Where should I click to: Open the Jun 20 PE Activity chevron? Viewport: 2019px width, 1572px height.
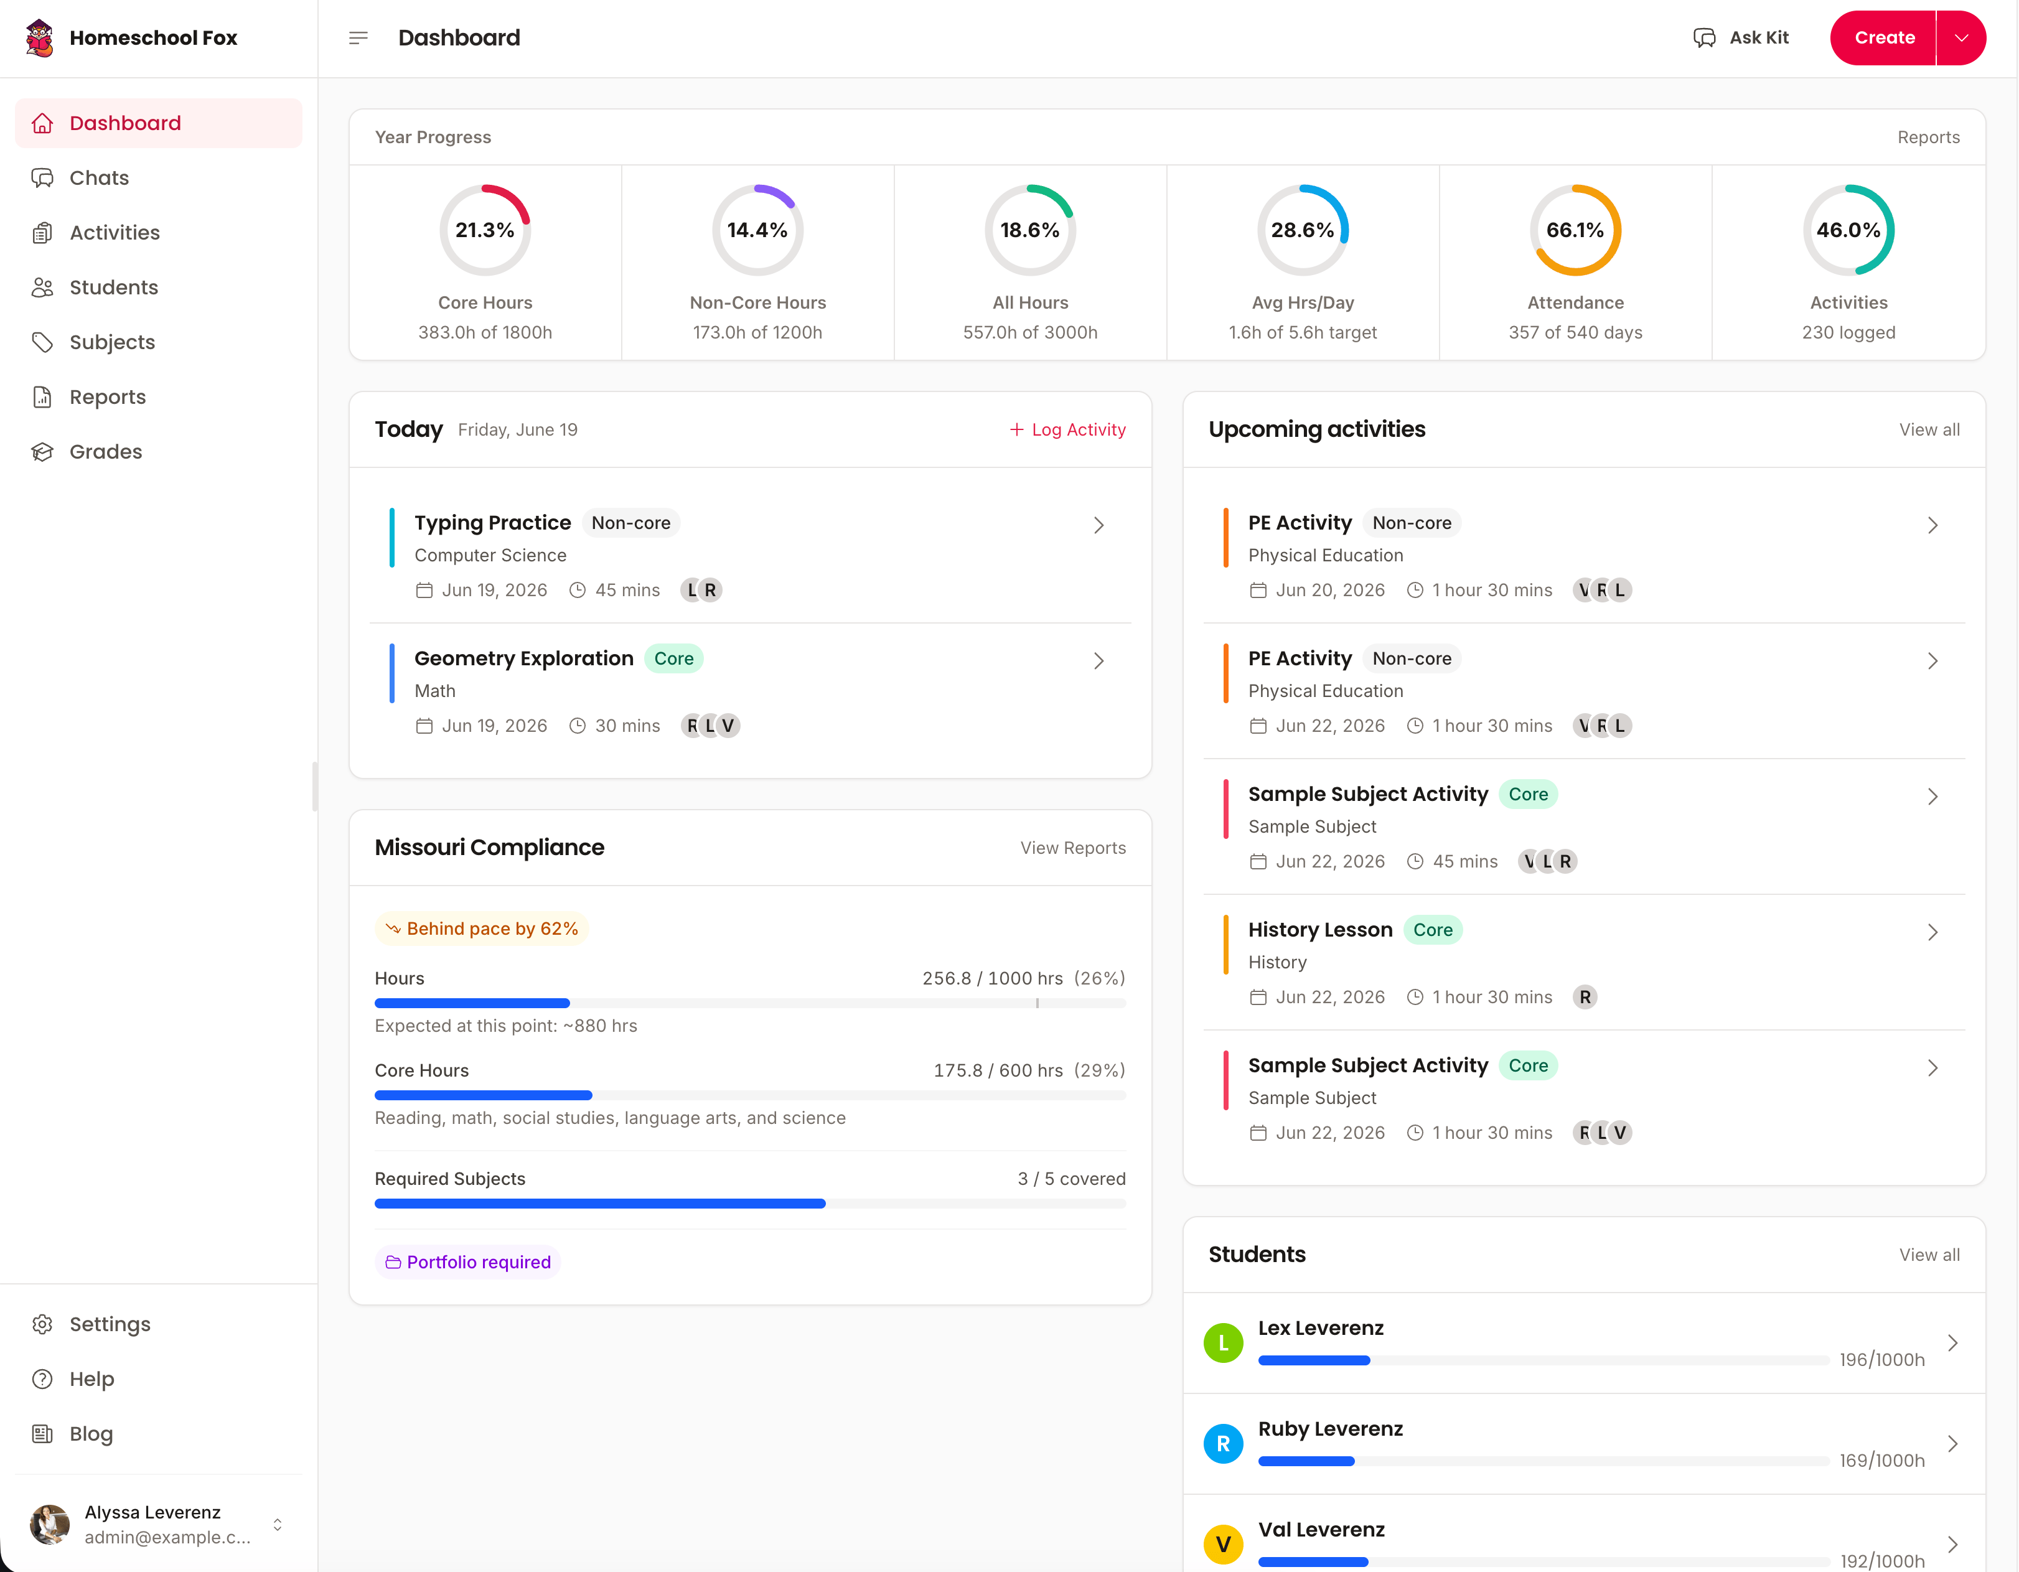1932,525
